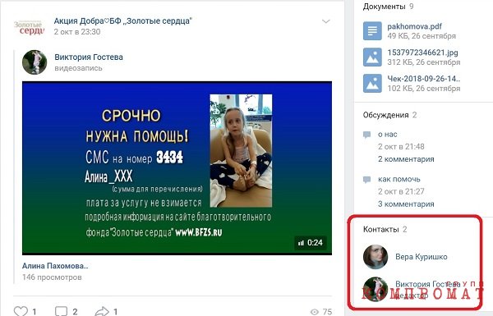Expand the post options chevron menu

325,21
